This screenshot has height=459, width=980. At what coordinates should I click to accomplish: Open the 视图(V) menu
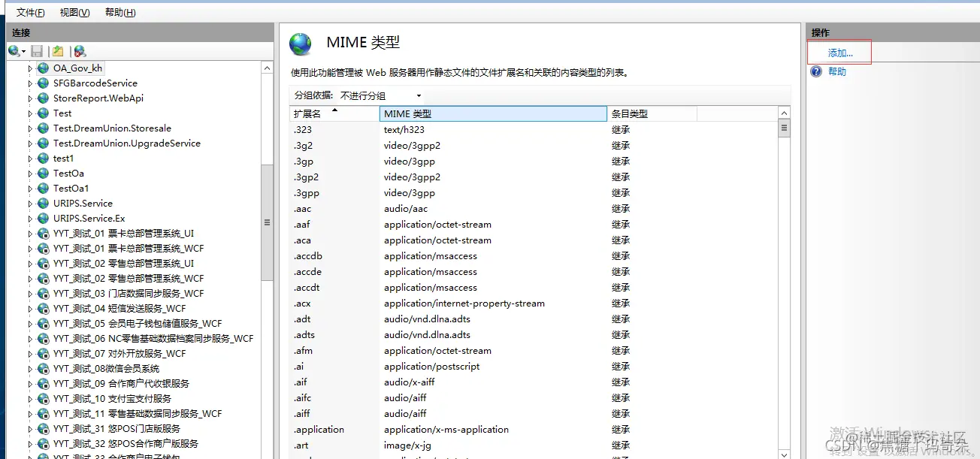74,13
